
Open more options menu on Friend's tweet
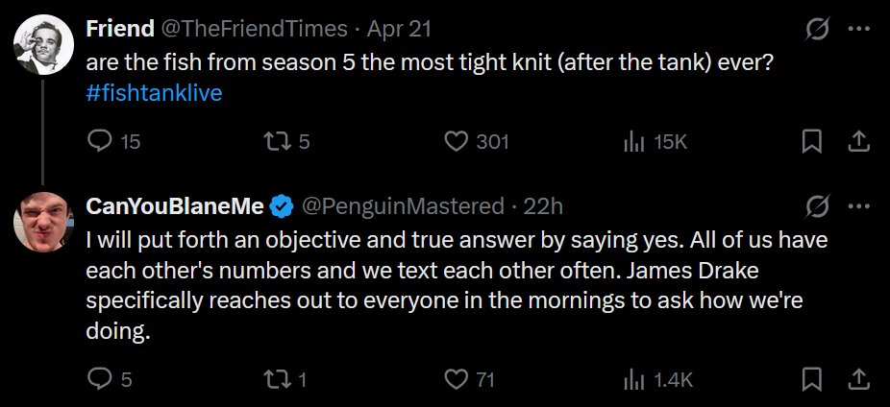[x=858, y=29]
